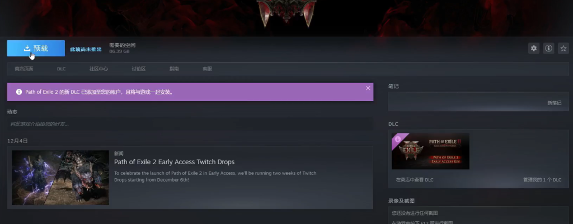
Task: Open Path of Exile 2 Early Access Key thumbnail
Action: pos(430,151)
